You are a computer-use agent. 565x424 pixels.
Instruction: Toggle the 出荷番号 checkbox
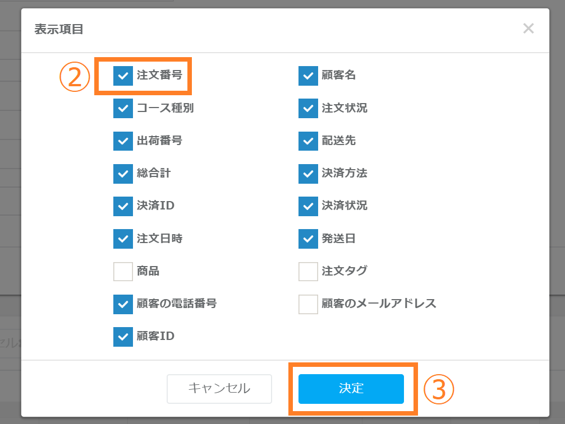[123, 141]
